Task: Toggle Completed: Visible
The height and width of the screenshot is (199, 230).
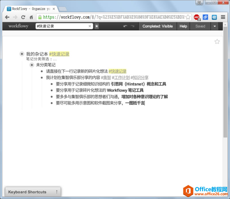Action: (158, 26)
